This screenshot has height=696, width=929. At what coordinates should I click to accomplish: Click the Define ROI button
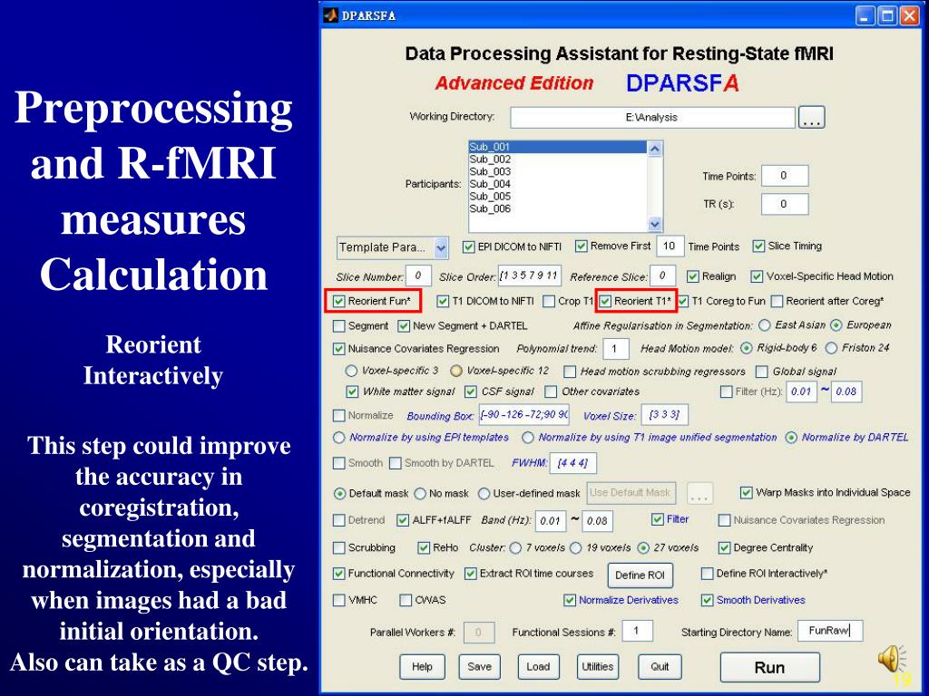pos(641,575)
